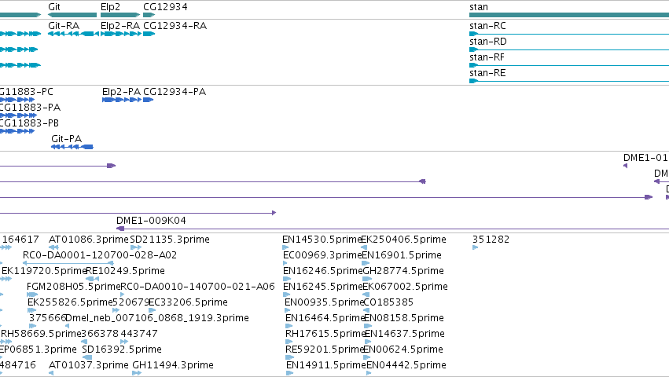
Task: Click the AT01037.3prime EST label
Action: coord(89,365)
